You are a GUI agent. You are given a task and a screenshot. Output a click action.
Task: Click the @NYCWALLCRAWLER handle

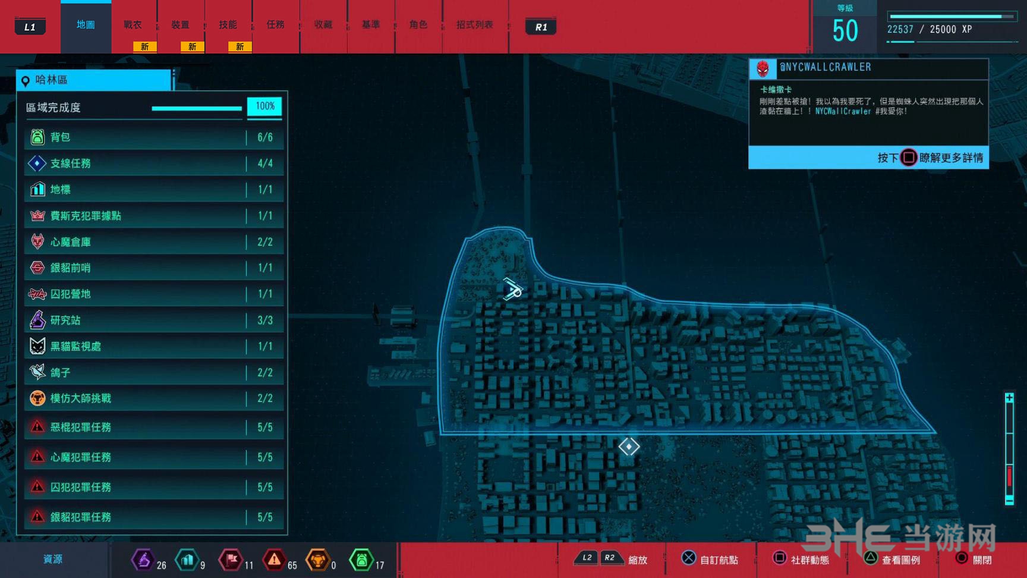826,67
